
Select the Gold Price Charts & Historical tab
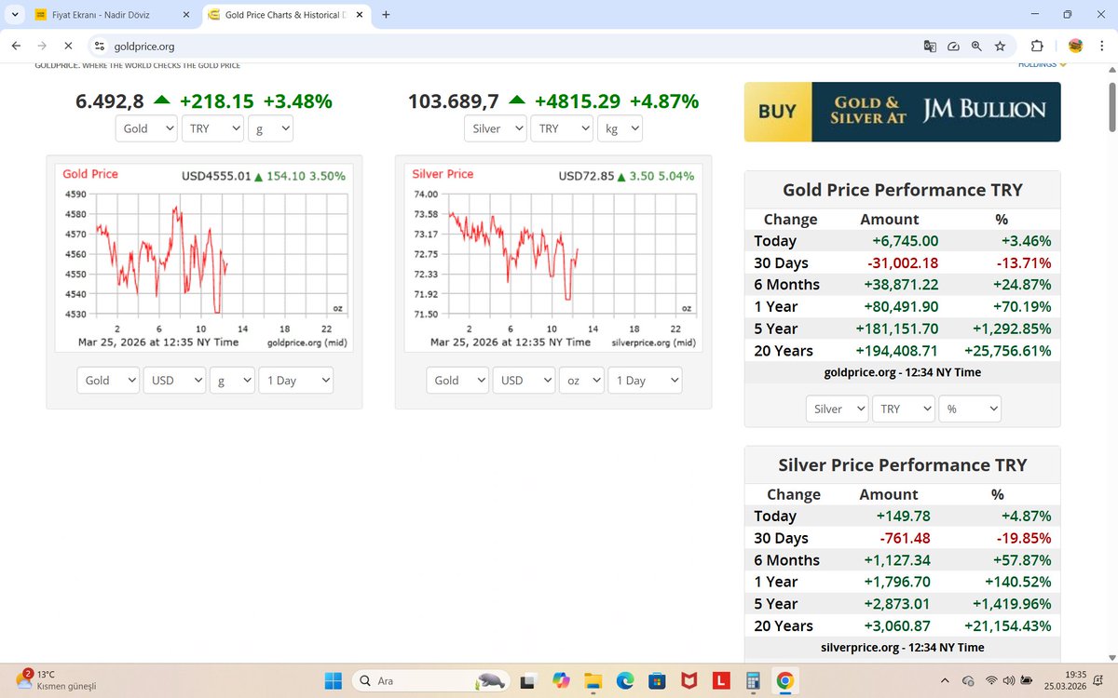(x=284, y=15)
